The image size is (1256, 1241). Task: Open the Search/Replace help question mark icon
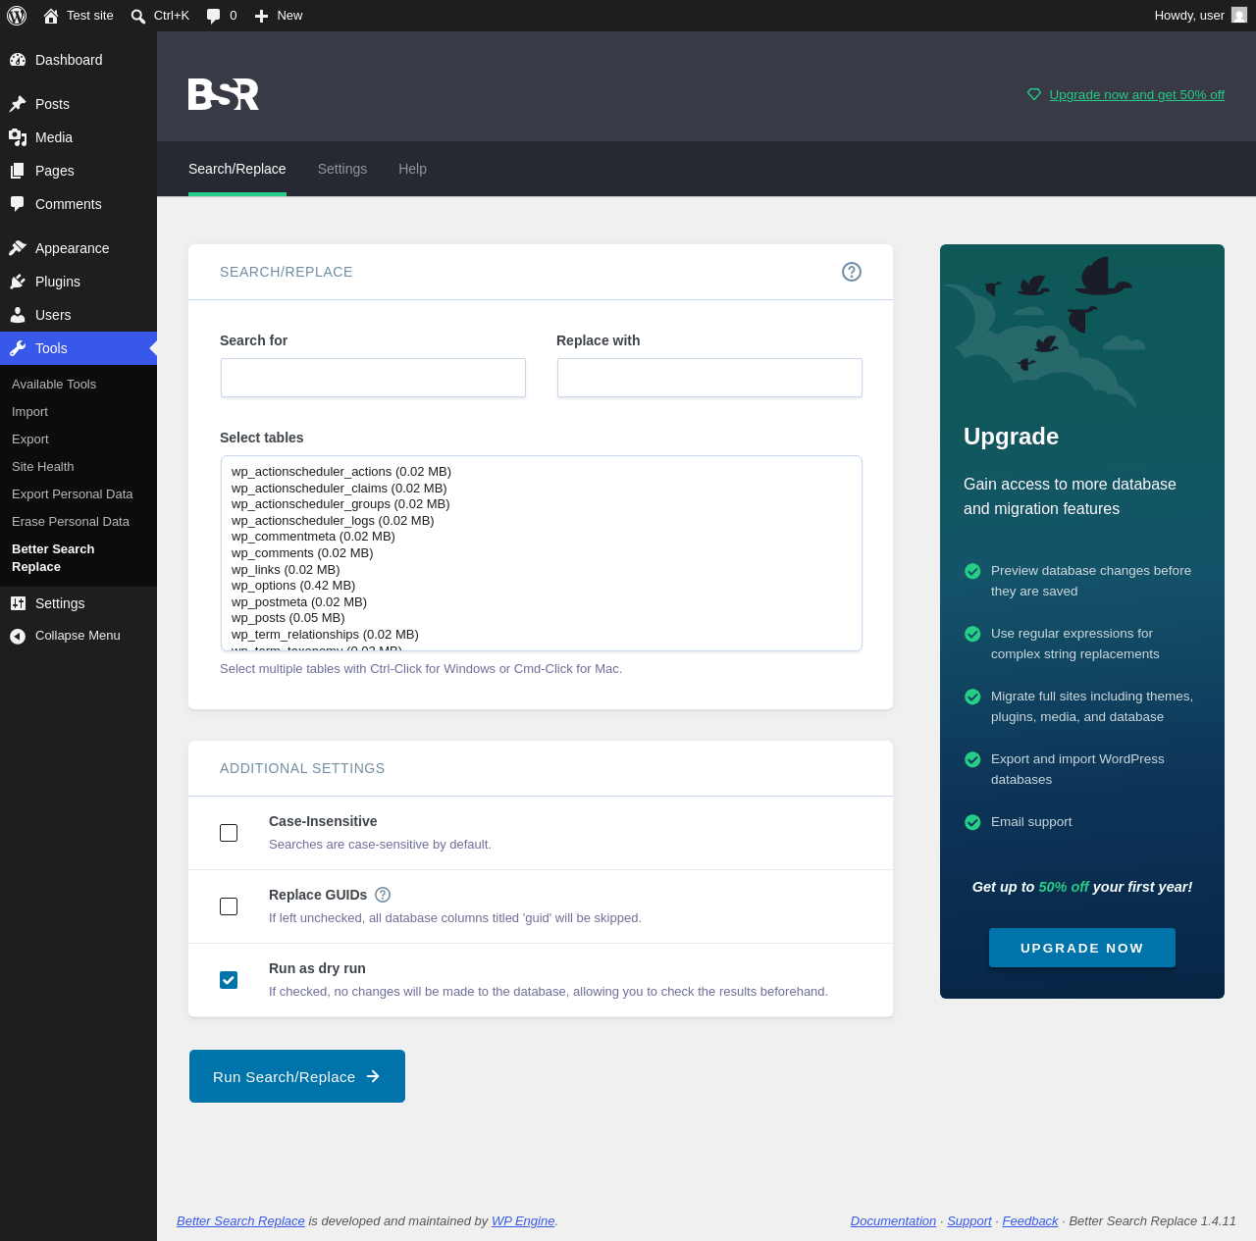coord(852,272)
